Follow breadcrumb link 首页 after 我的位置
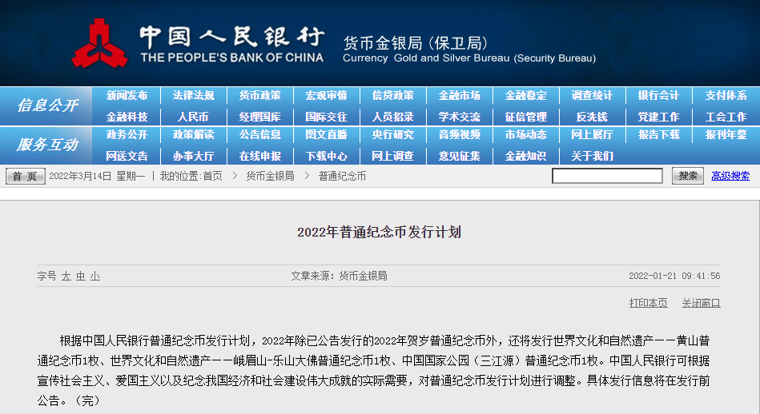Screen dimensions: 760x414 pos(212,176)
